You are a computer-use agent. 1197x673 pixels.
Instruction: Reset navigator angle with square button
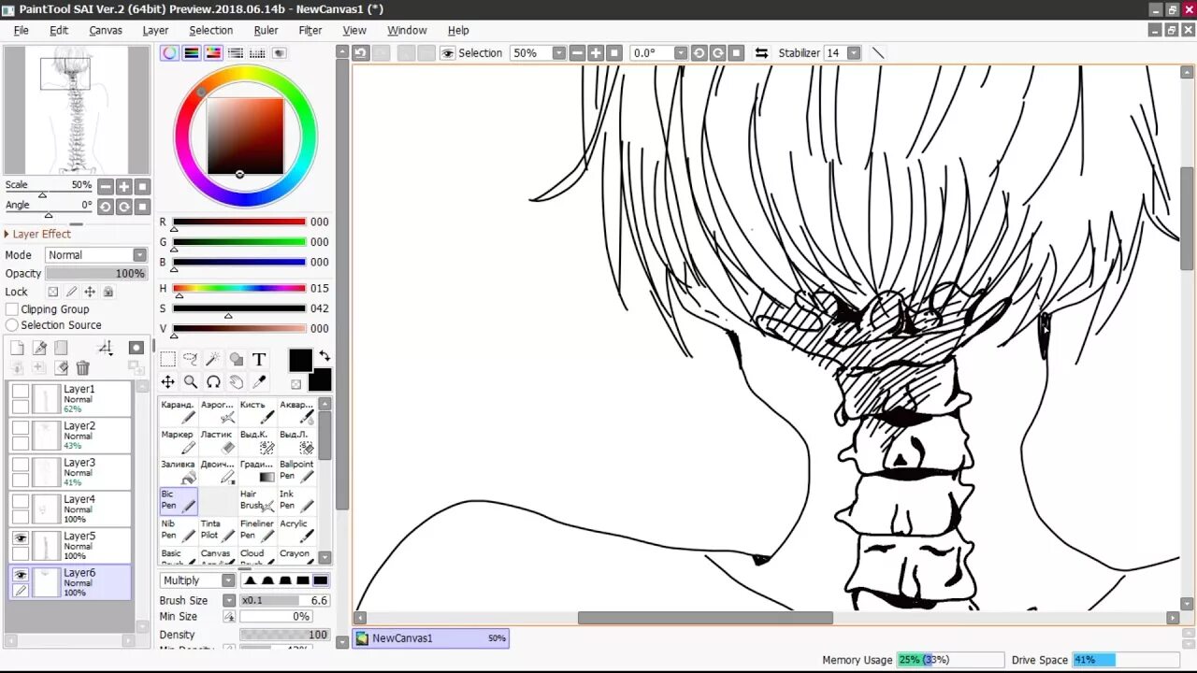(142, 207)
